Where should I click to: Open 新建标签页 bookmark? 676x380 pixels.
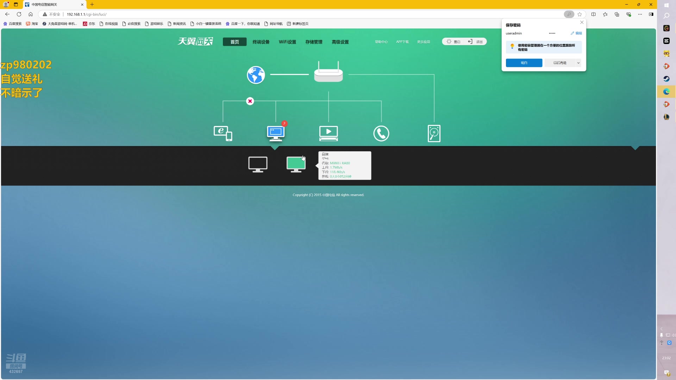coord(298,24)
